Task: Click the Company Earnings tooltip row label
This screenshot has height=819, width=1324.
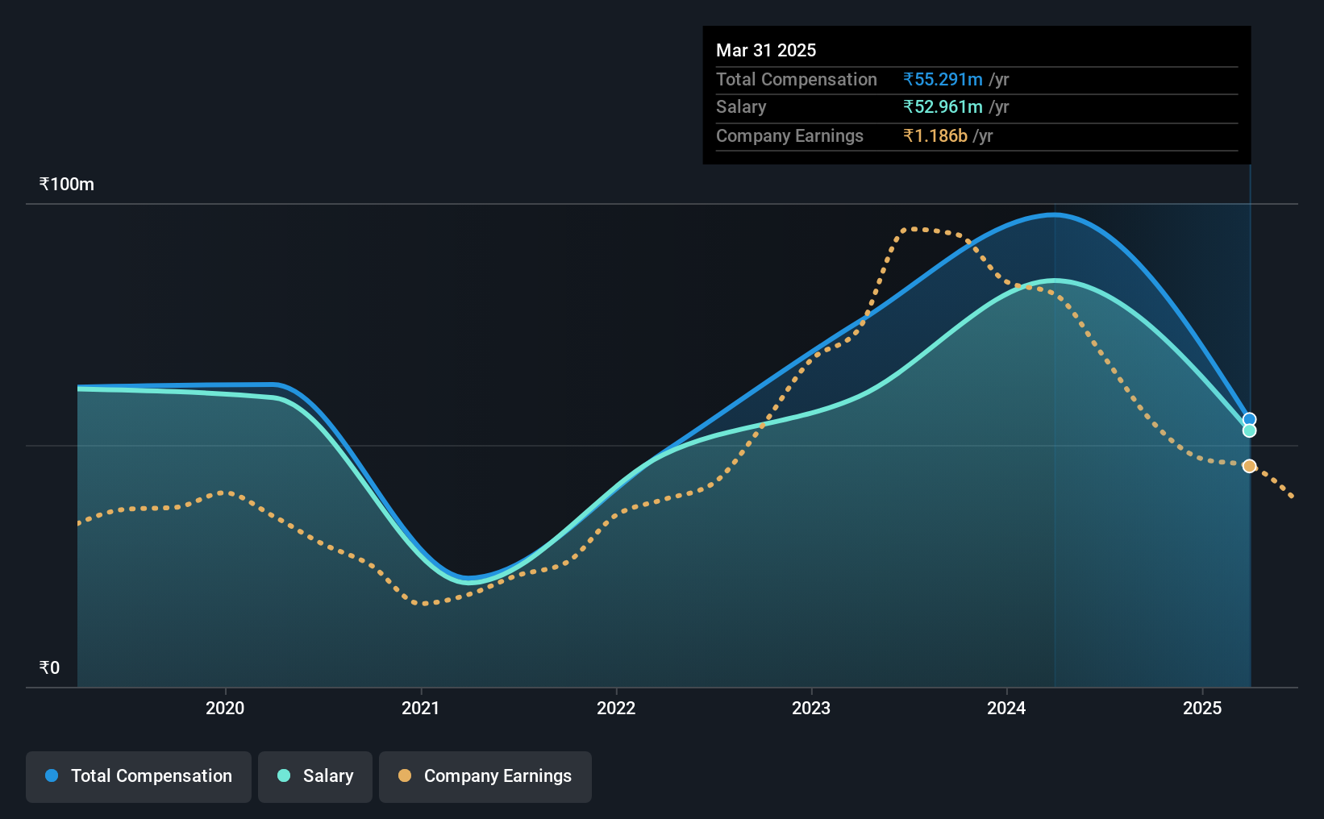Action: click(789, 135)
